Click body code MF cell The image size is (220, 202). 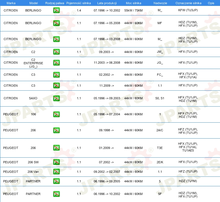coord(160,23)
